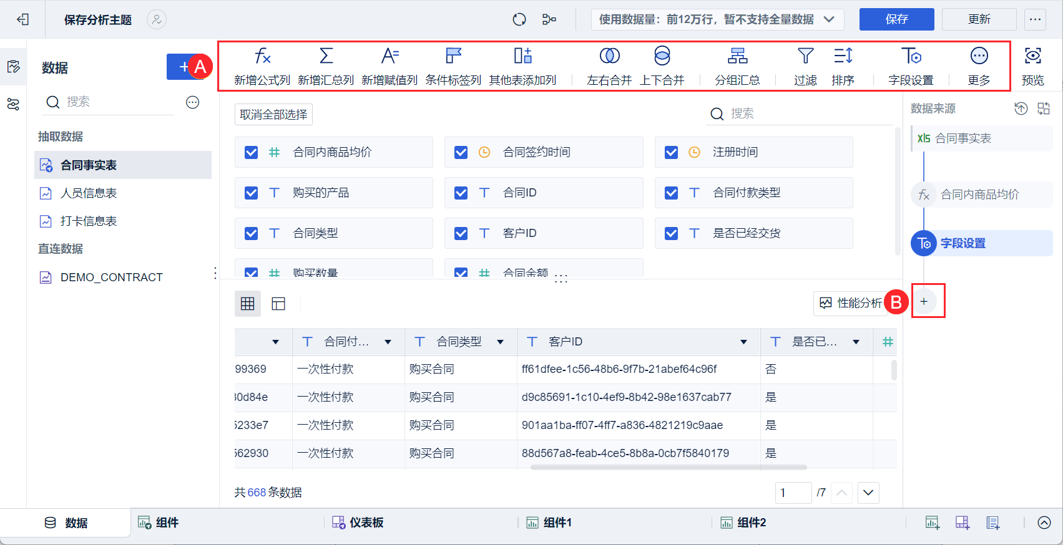Click the add dashboard icon in bottom bar
The image size is (1063, 545).
(x=963, y=523)
